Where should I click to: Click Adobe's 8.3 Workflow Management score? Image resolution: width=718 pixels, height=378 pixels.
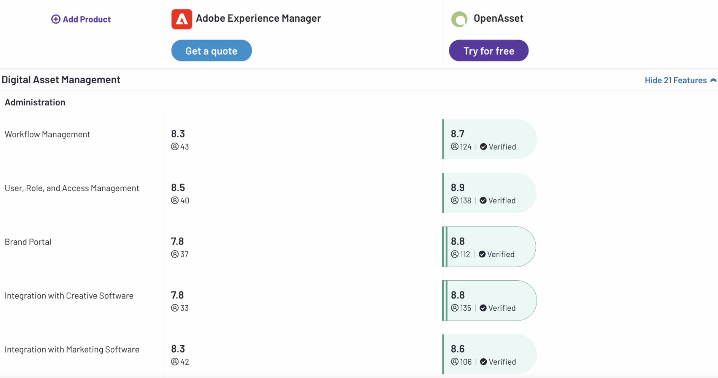178,134
